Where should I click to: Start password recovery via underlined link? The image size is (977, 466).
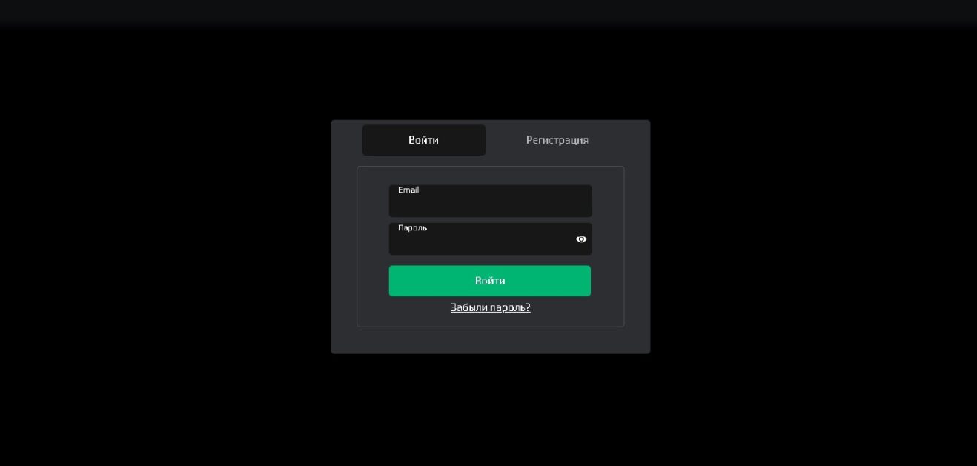pos(490,307)
